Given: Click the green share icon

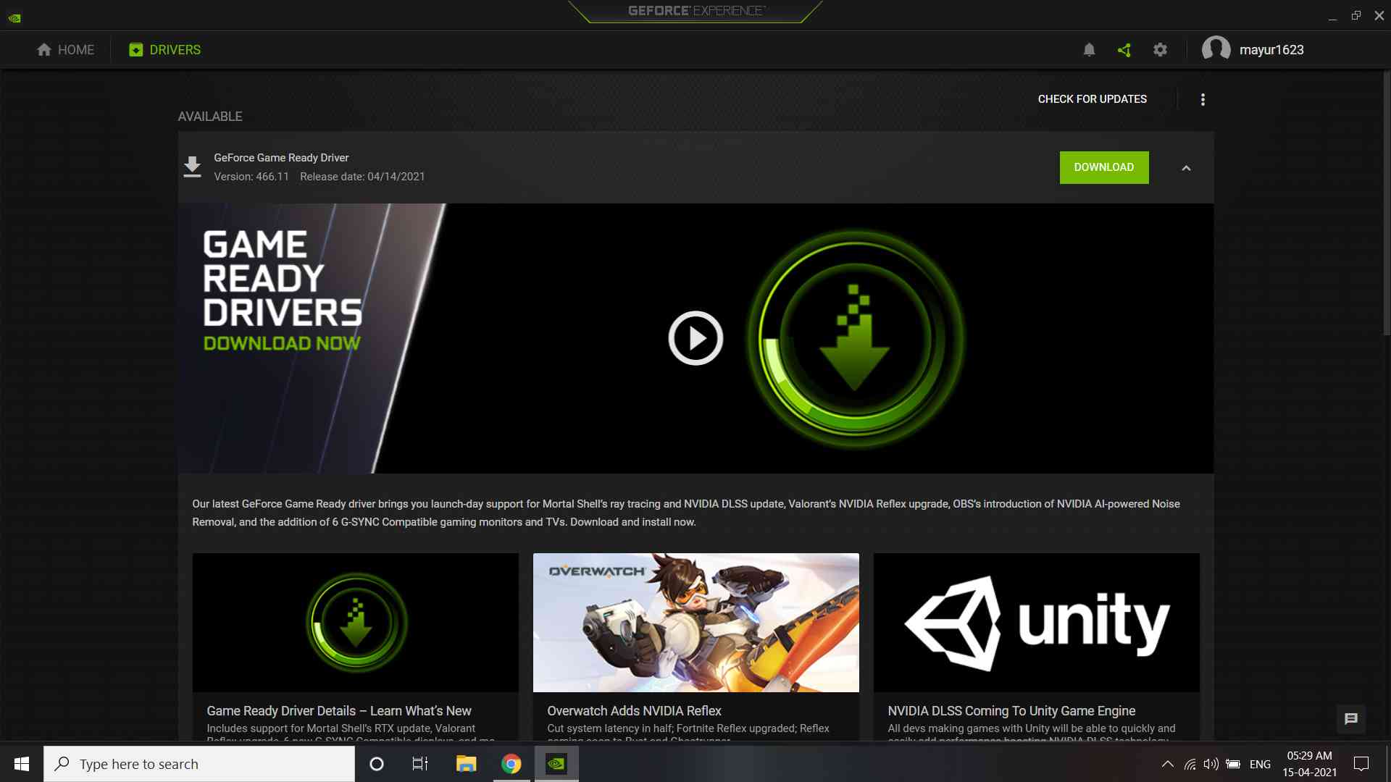Looking at the screenshot, I should (x=1124, y=50).
